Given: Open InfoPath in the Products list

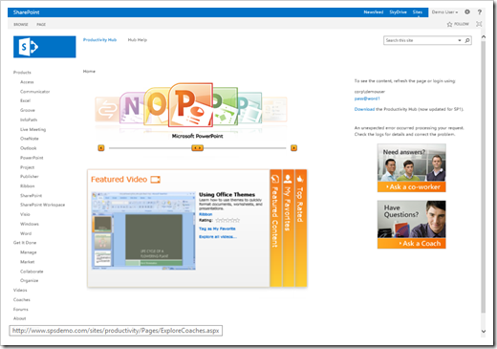Looking at the screenshot, I should (29, 120).
